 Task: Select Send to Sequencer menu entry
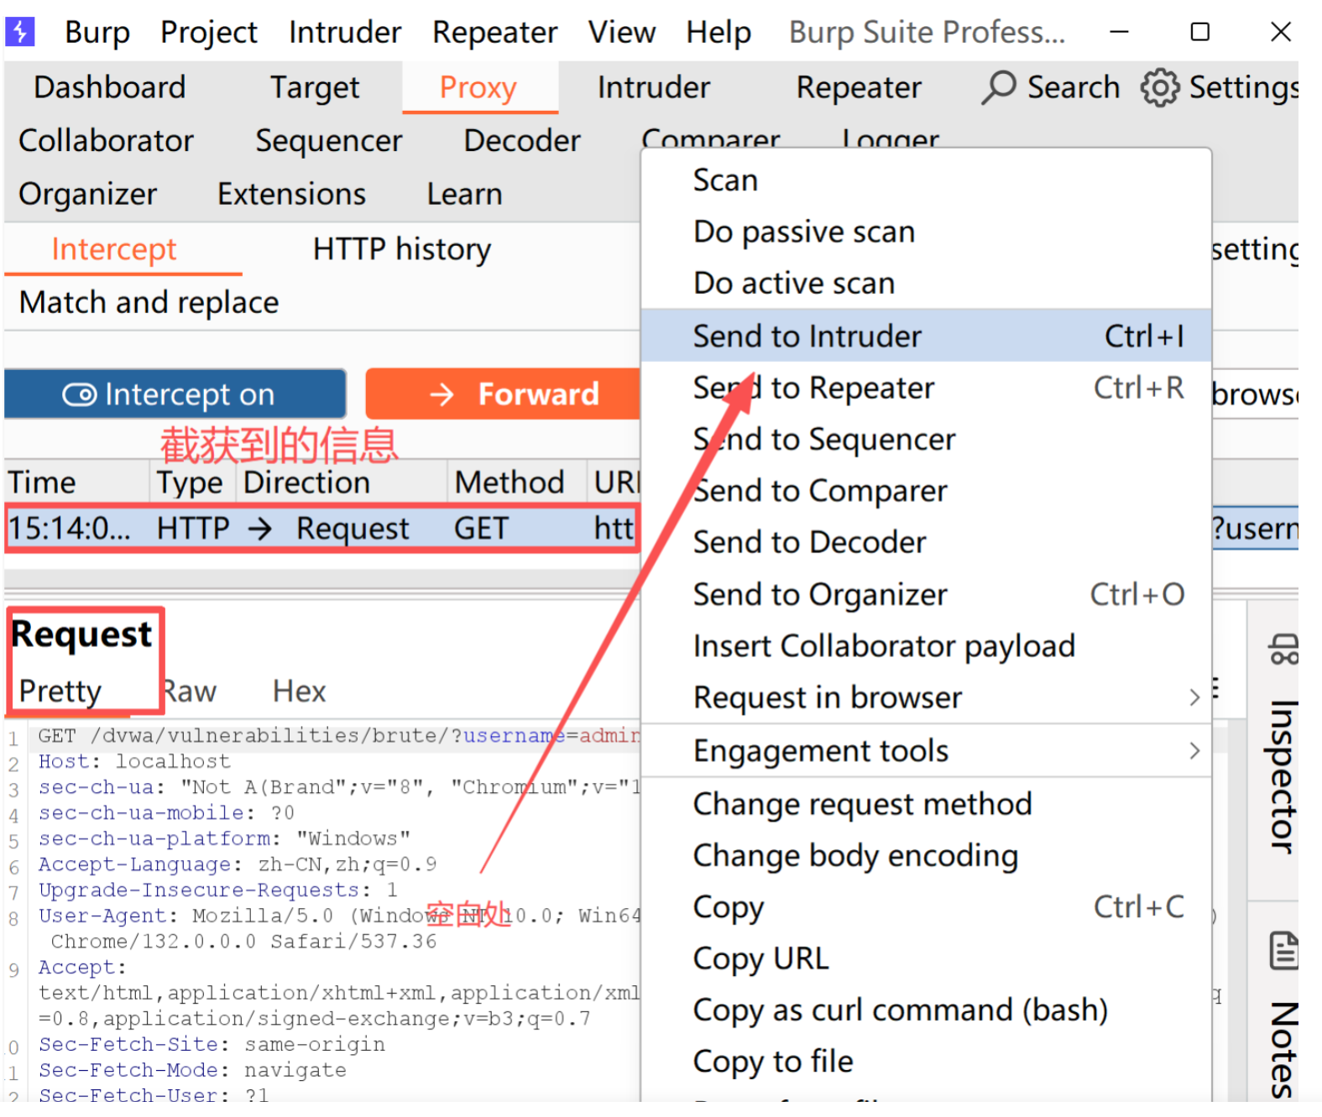(x=926, y=439)
